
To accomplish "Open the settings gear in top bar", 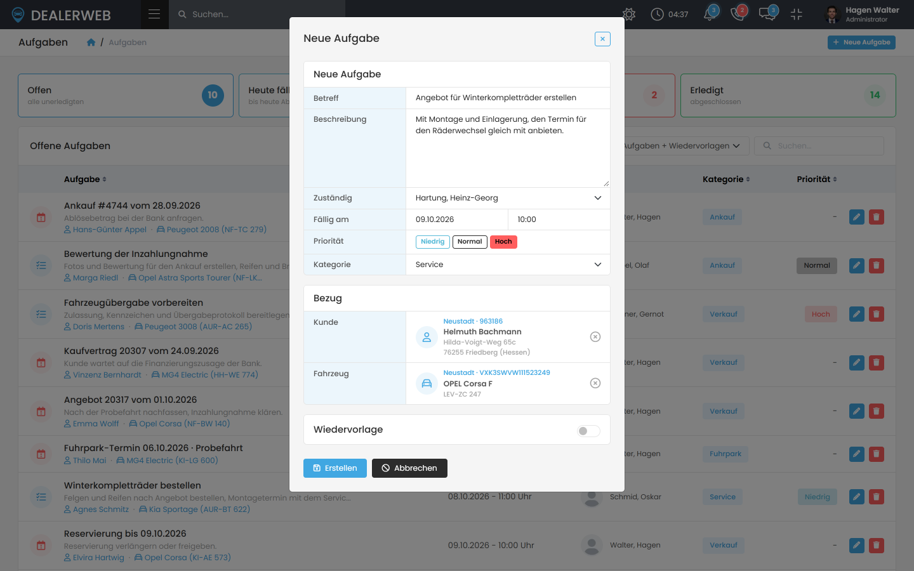I will pyautogui.click(x=629, y=14).
